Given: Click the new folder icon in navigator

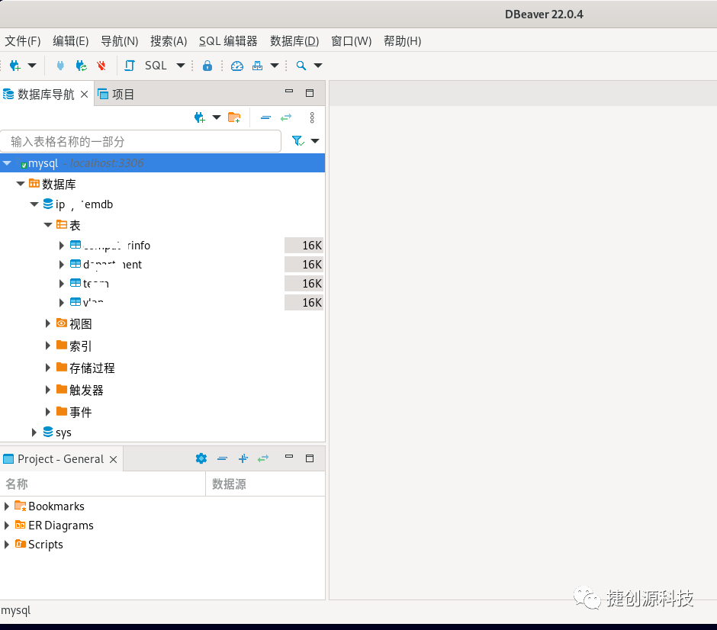Looking at the screenshot, I should point(234,118).
